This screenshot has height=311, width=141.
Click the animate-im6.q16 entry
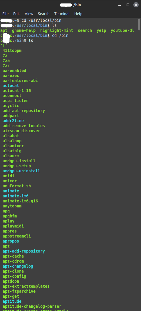coord(20,201)
